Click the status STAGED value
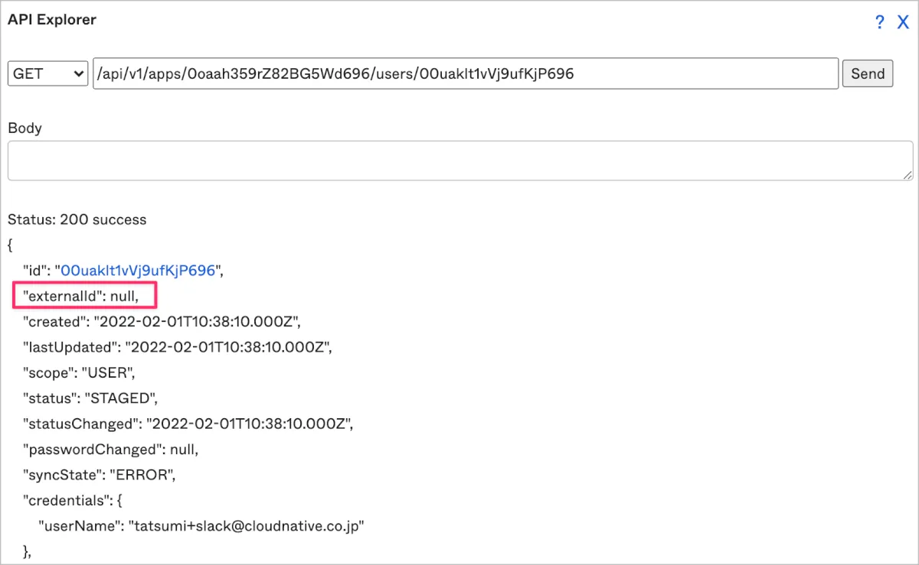 (x=121, y=398)
